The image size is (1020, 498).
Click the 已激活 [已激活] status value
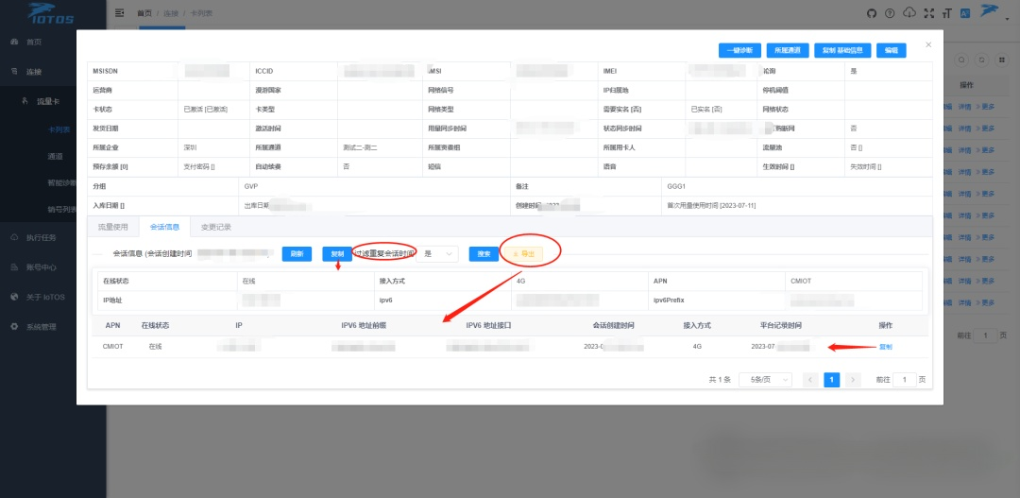206,110
